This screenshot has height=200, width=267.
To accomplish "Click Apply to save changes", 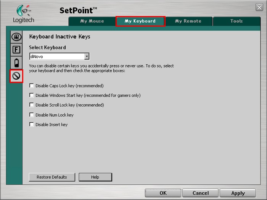I will click(238, 193).
